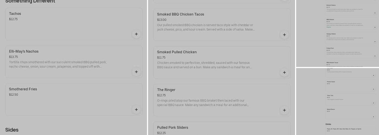Add BBQ Brisket with its plus icon

coord(375,27)
